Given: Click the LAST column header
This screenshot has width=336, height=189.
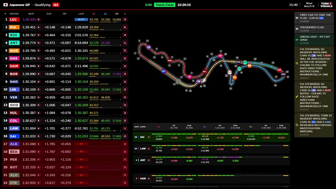Looking at the screenshot, I should (x=81, y=14).
